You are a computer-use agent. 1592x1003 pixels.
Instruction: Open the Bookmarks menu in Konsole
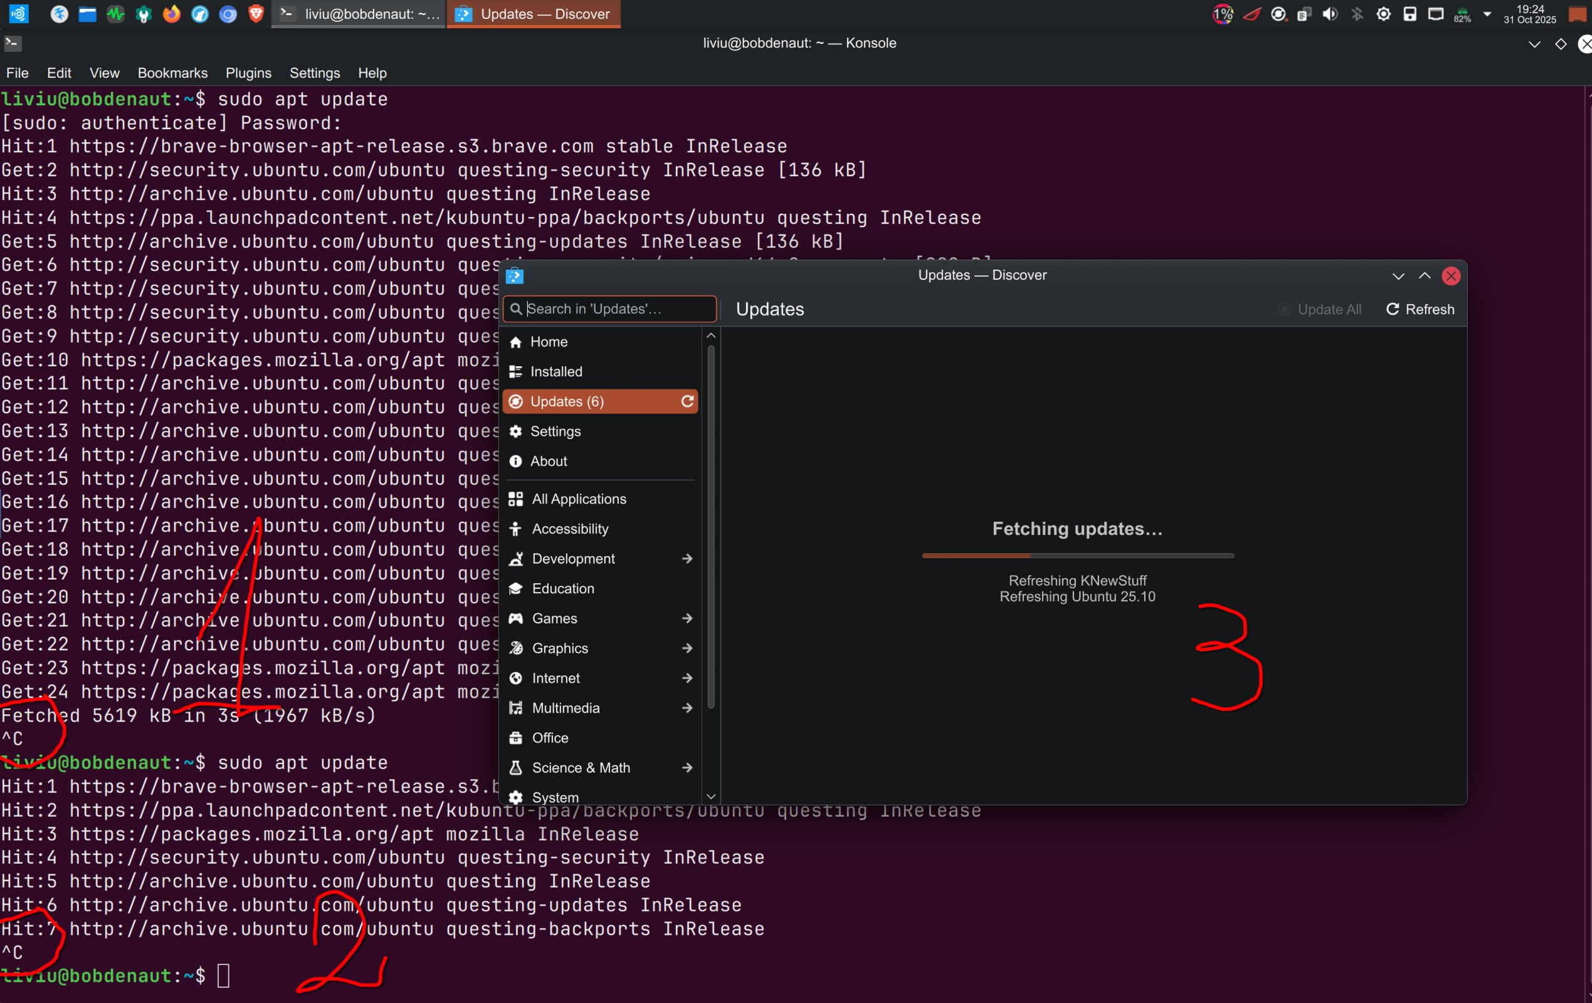click(x=172, y=73)
